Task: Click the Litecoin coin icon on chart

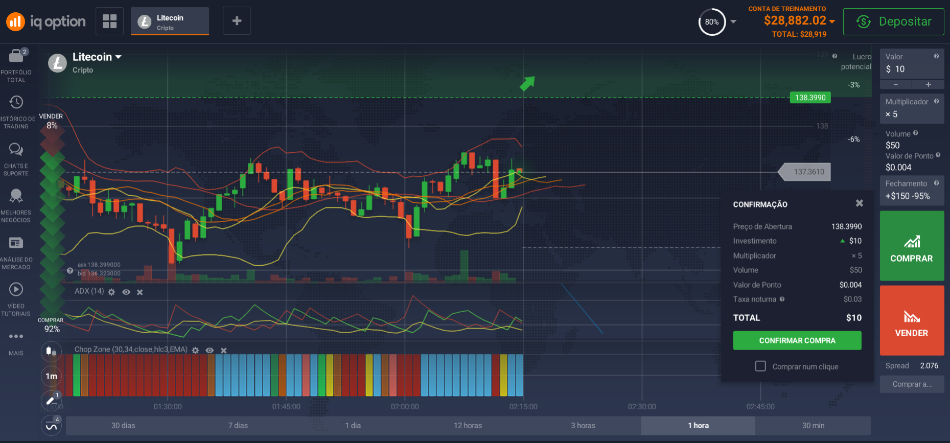Action: (x=57, y=63)
